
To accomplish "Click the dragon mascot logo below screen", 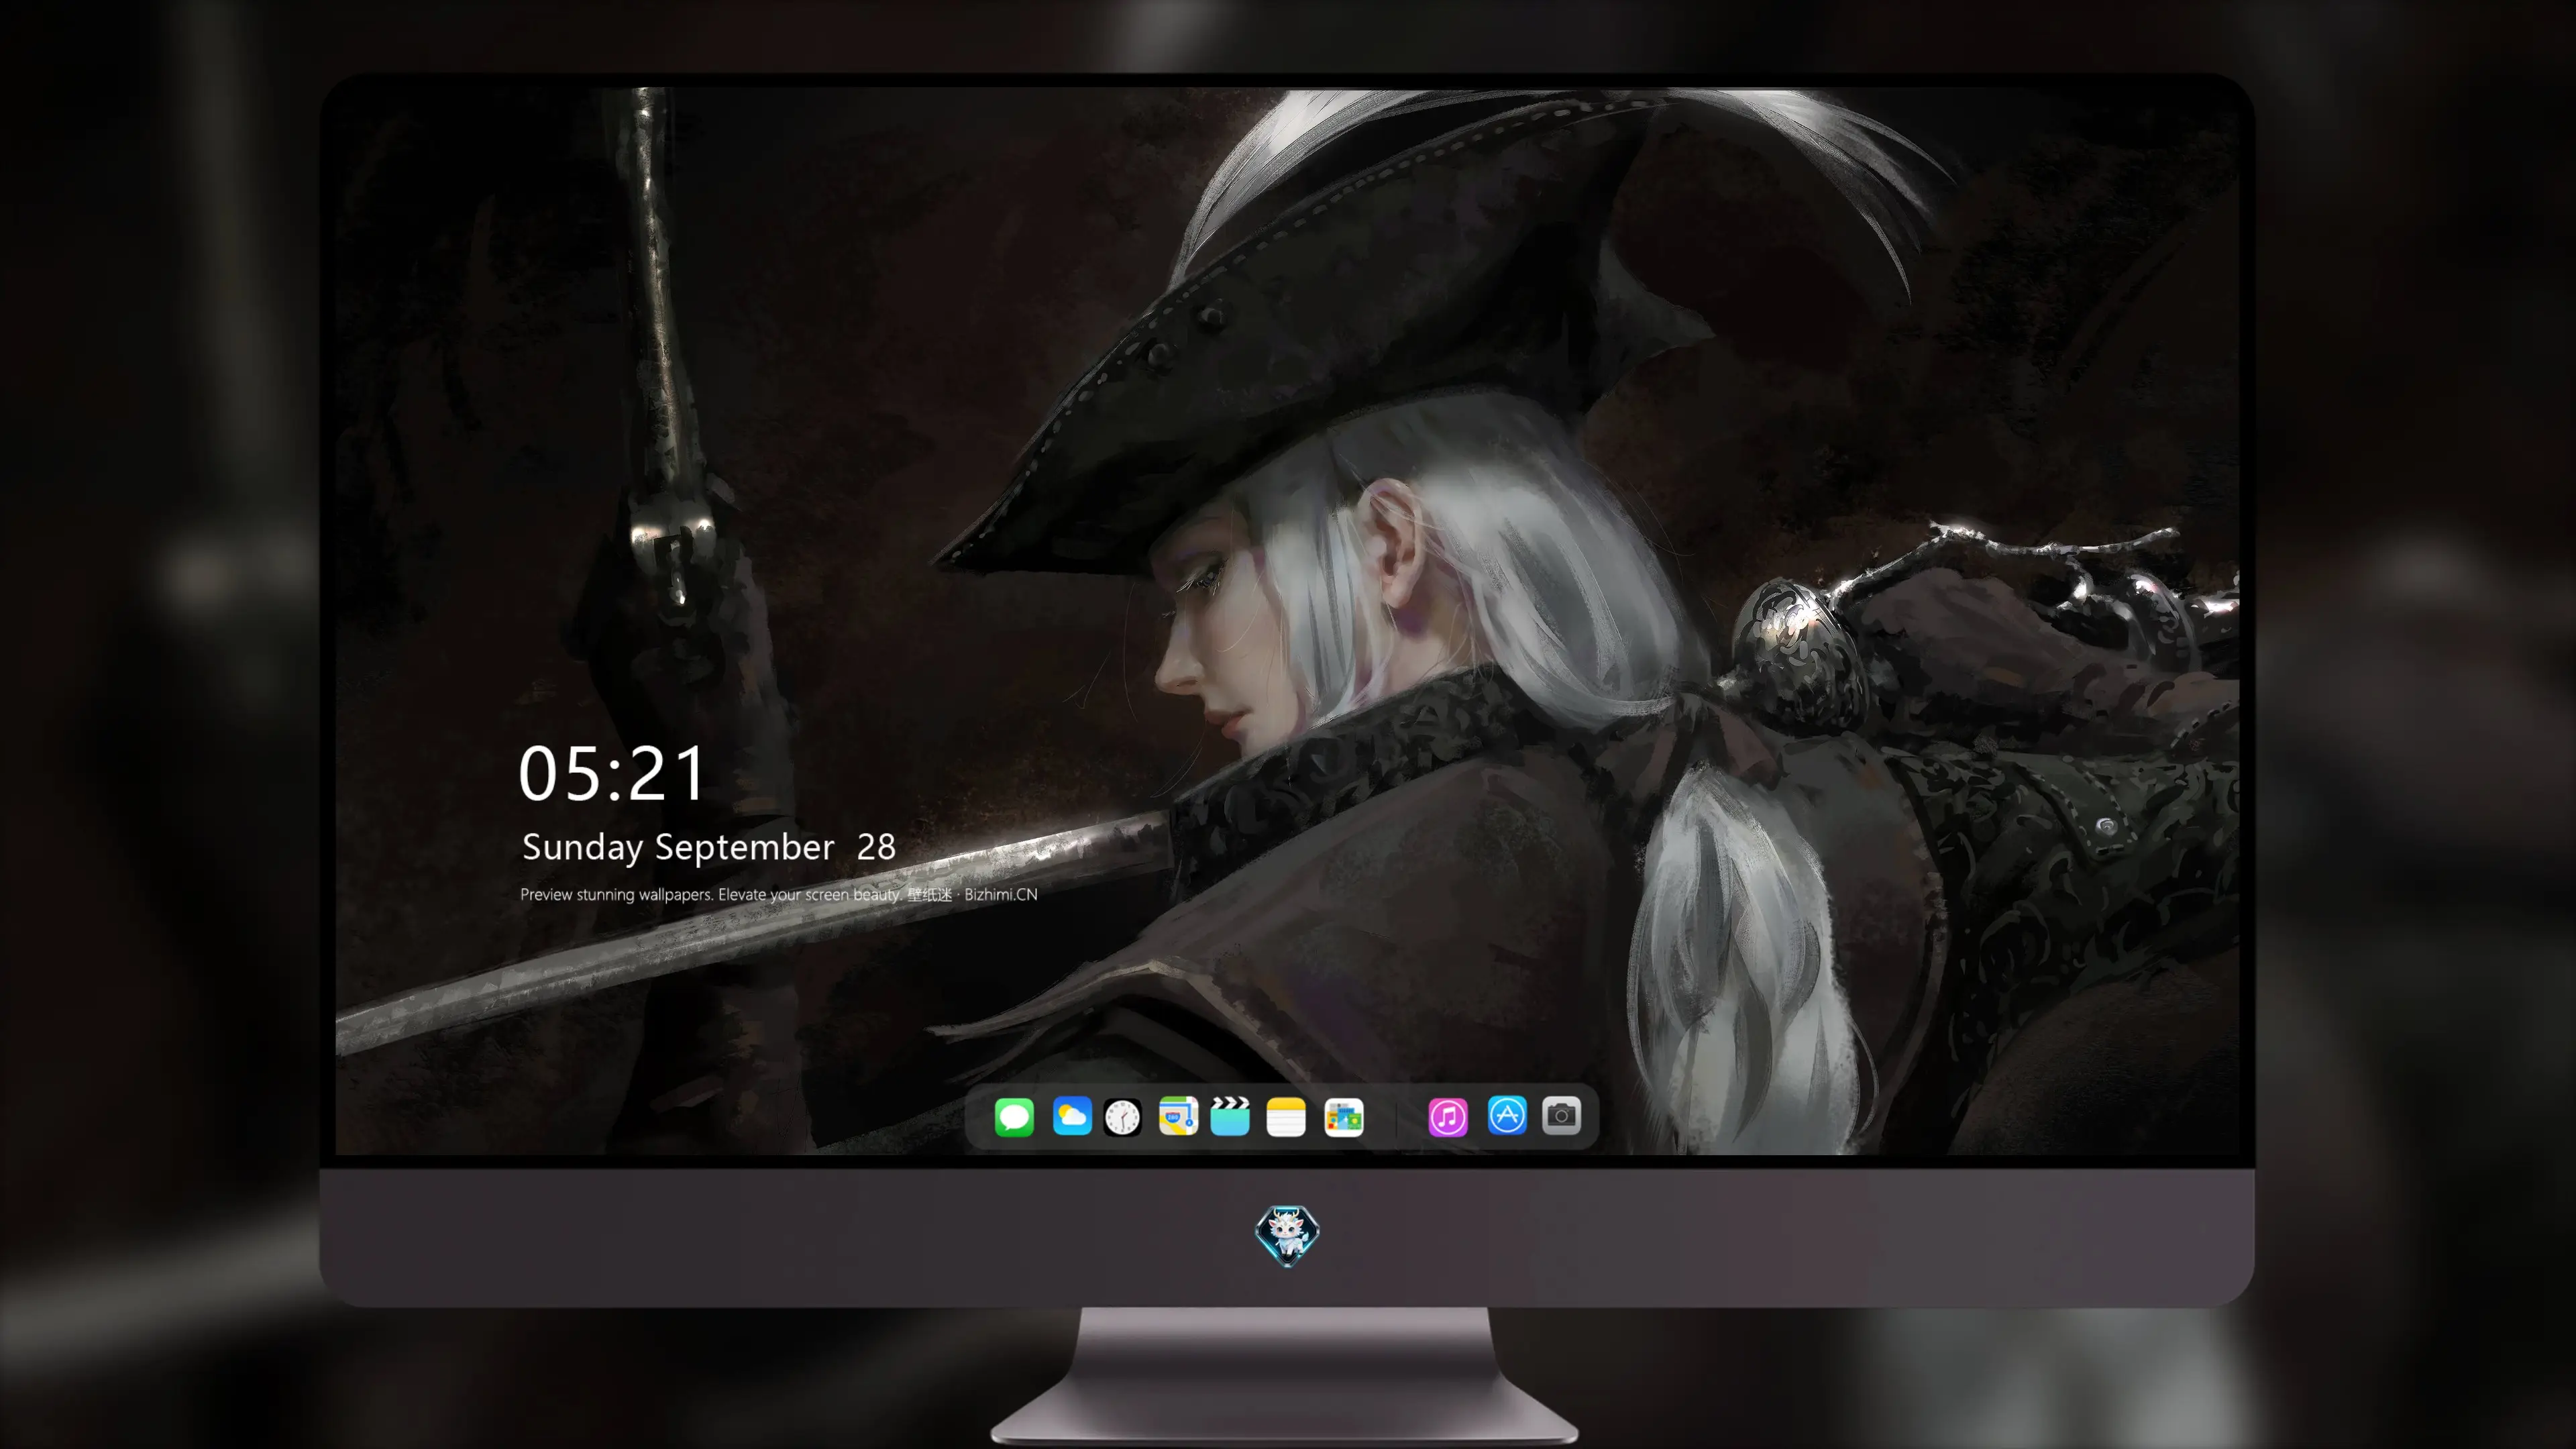I will [x=1287, y=1236].
